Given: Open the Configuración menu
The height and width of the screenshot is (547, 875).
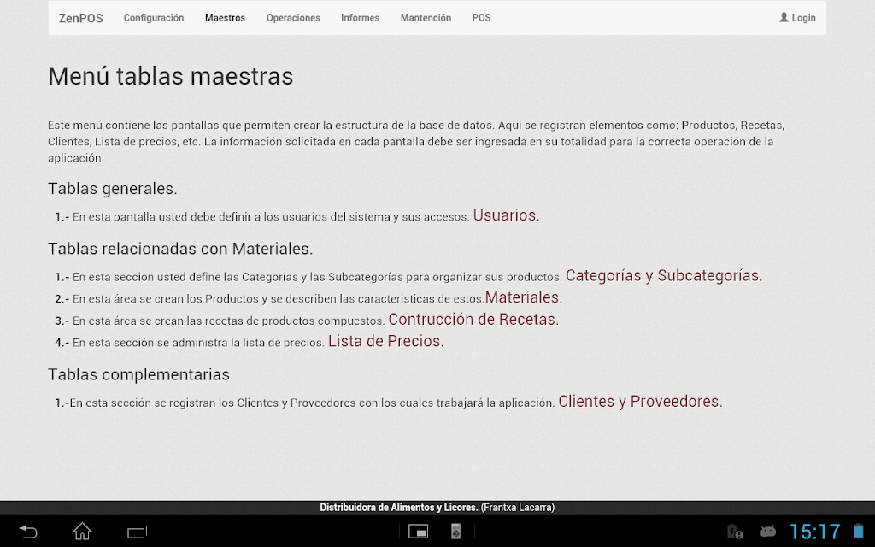Looking at the screenshot, I should pyautogui.click(x=154, y=18).
